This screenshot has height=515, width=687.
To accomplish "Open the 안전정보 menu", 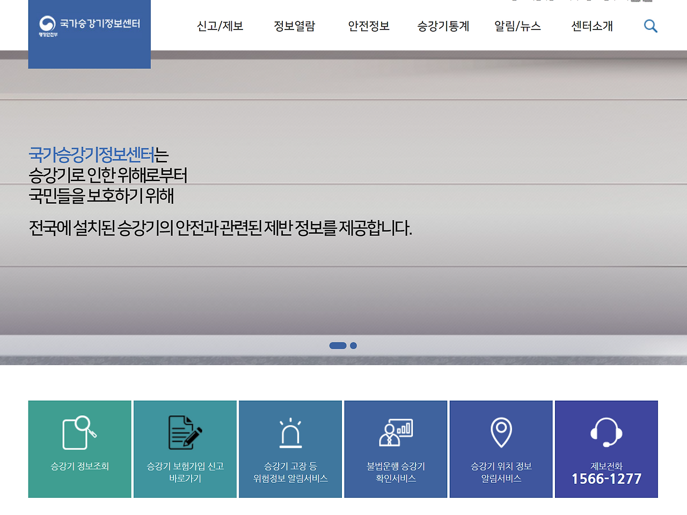I will (368, 26).
